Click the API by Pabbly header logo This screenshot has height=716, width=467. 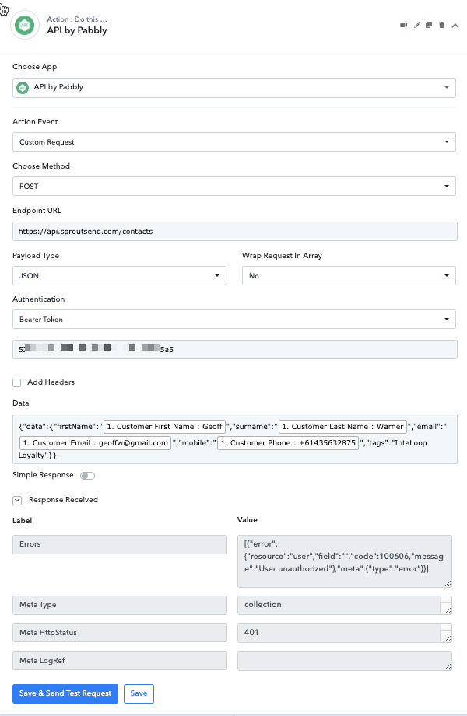tap(25, 25)
